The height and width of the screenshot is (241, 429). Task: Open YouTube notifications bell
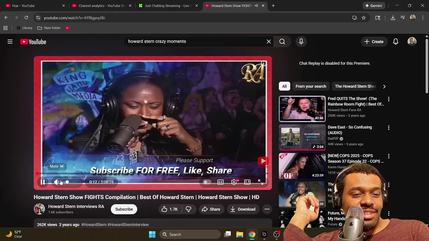395,42
